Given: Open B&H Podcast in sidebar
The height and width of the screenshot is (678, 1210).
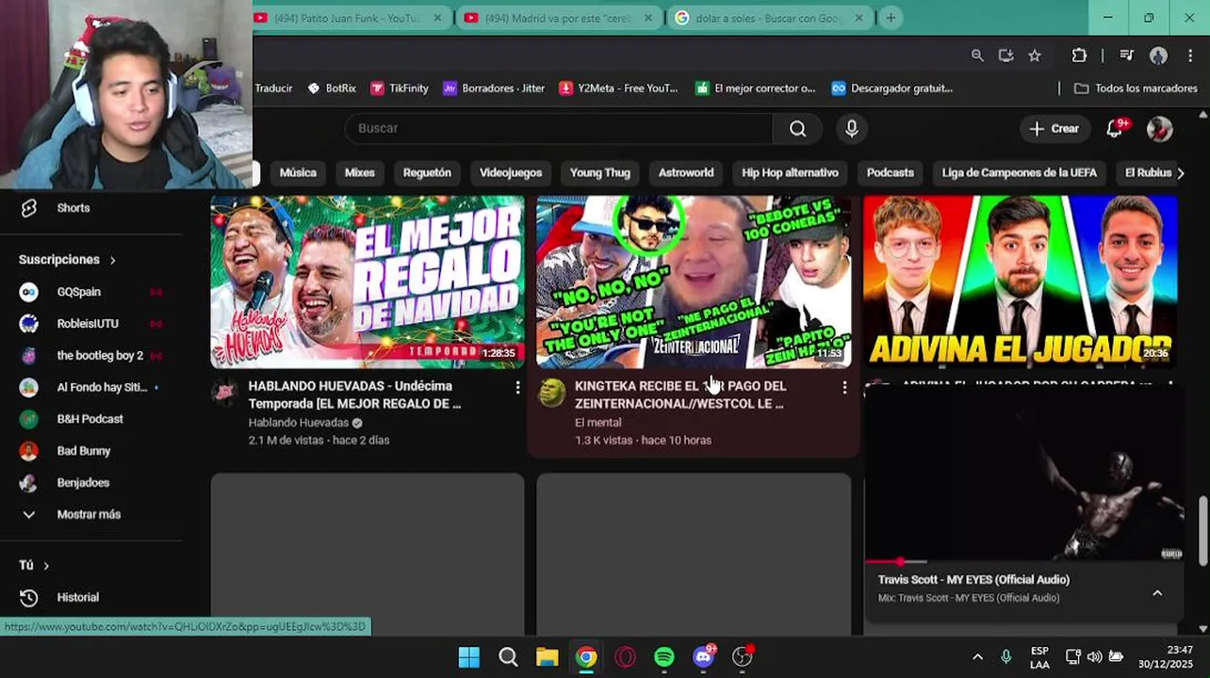Looking at the screenshot, I should 91,419.
